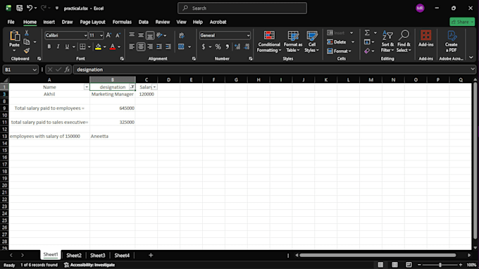479x269 pixels.
Task: Open the General number format dropdown
Action: [x=248, y=35]
